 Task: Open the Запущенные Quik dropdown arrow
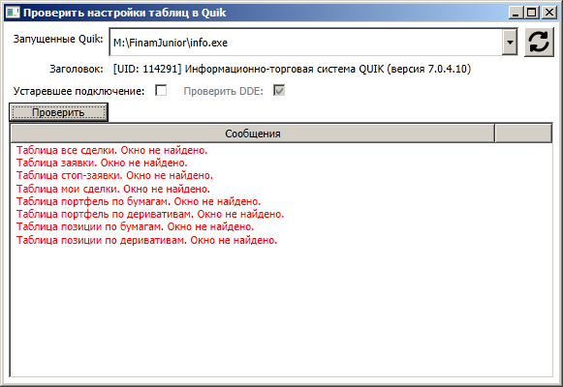[510, 43]
